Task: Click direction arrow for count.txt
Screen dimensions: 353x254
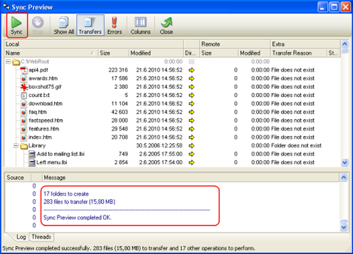Action: point(192,95)
